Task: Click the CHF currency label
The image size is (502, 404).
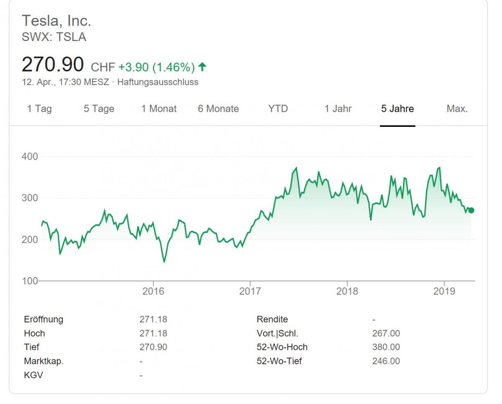Action: pyautogui.click(x=103, y=67)
